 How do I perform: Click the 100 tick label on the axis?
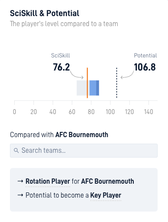(x=110, y=112)
